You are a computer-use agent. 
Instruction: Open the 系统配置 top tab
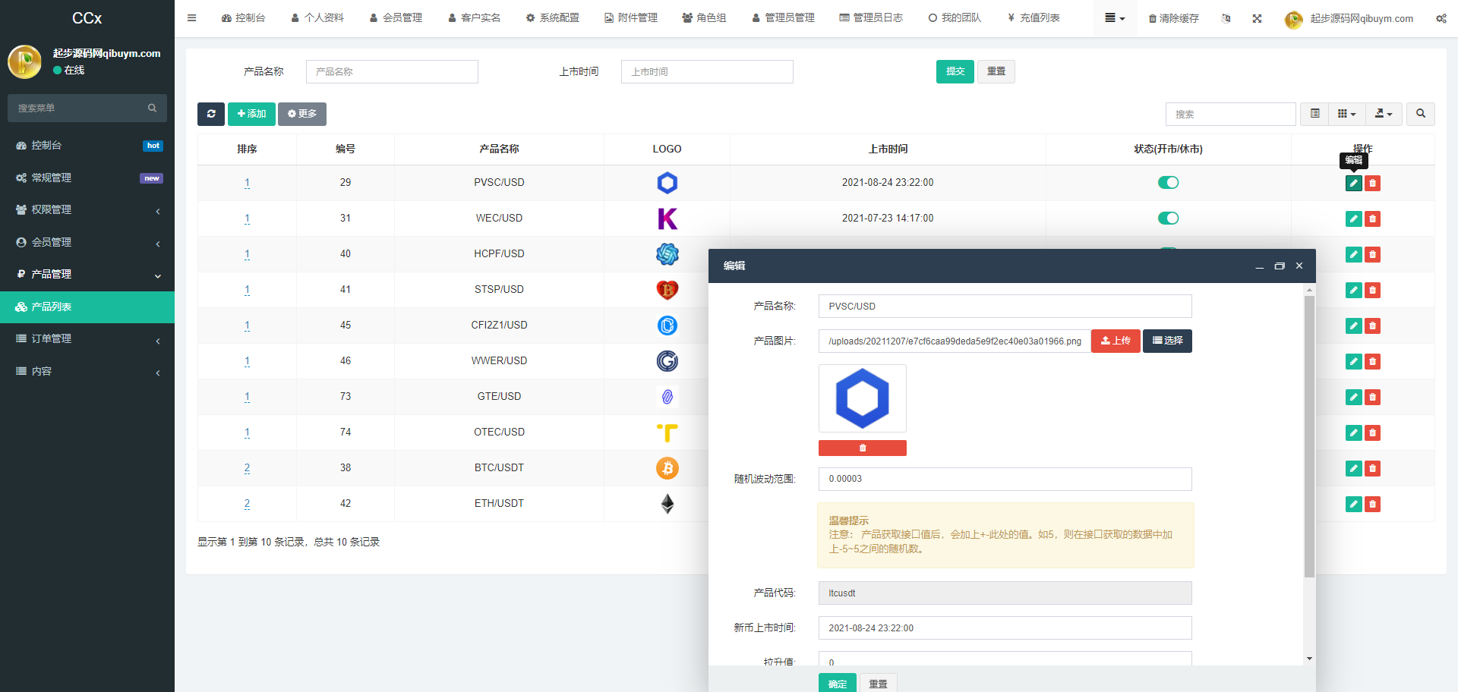(x=553, y=17)
